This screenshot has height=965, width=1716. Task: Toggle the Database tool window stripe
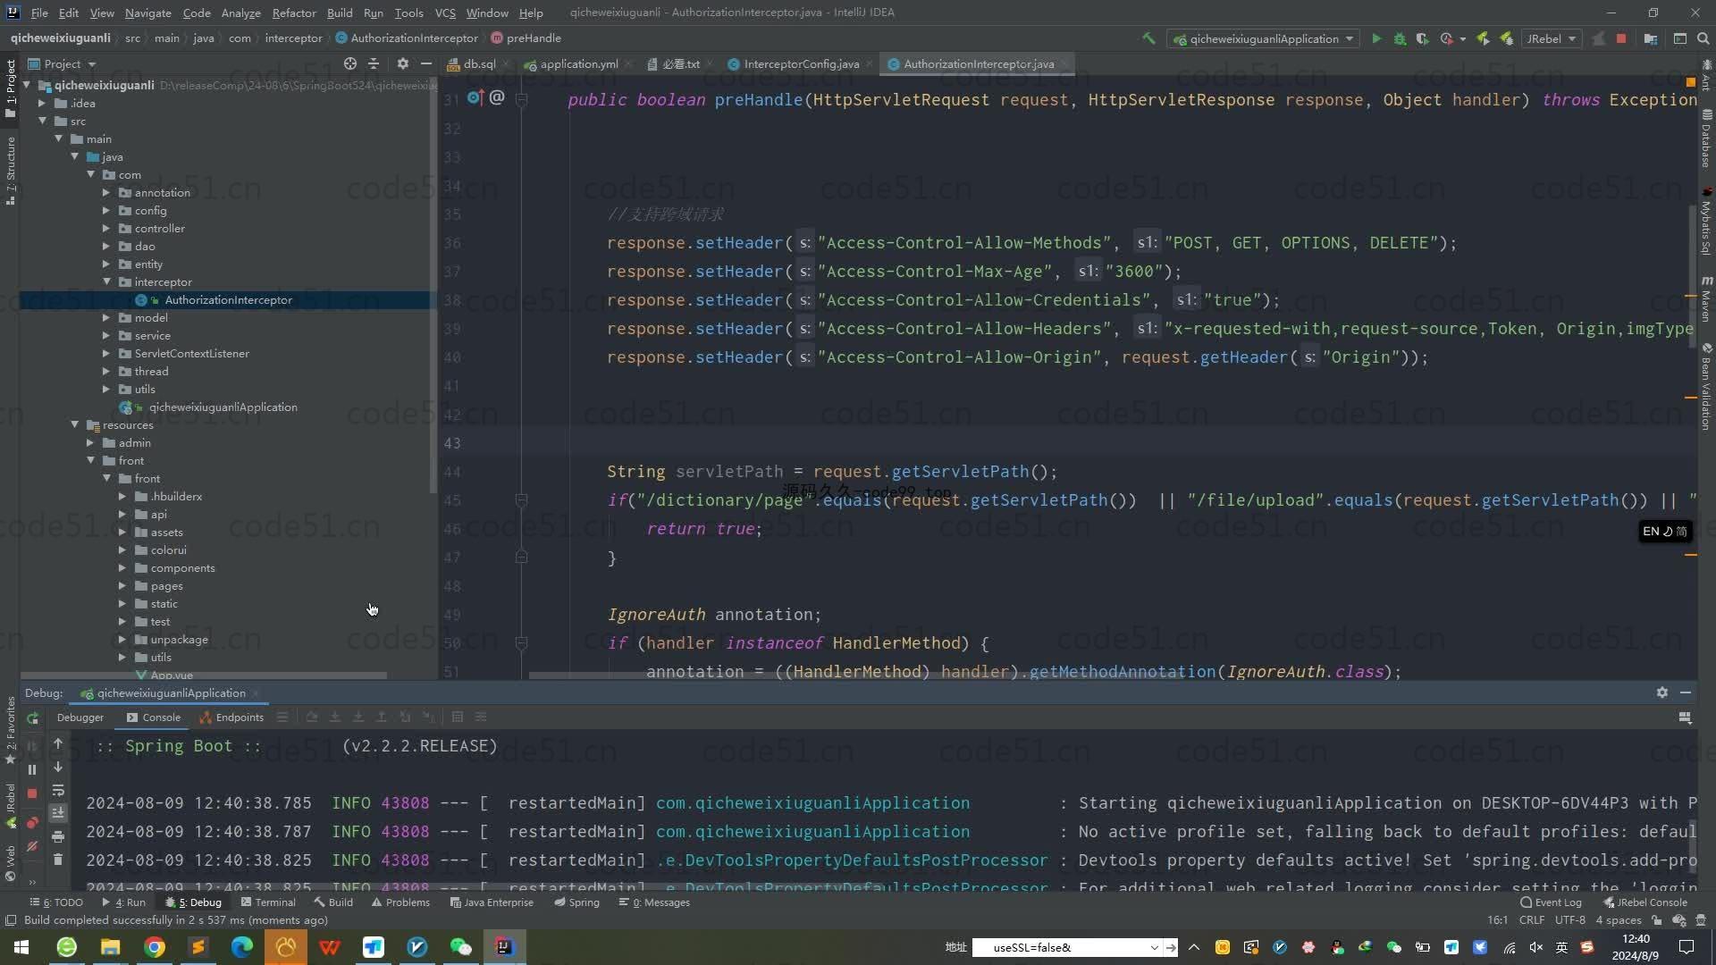pyautogui.click(x=1705, y=139)
